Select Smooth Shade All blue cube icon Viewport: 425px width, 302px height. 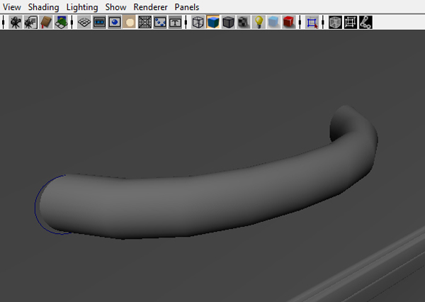213,22
